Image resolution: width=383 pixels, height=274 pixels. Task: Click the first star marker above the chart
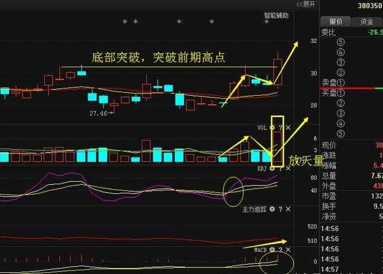pyautogui.click(x=125, y=22)
